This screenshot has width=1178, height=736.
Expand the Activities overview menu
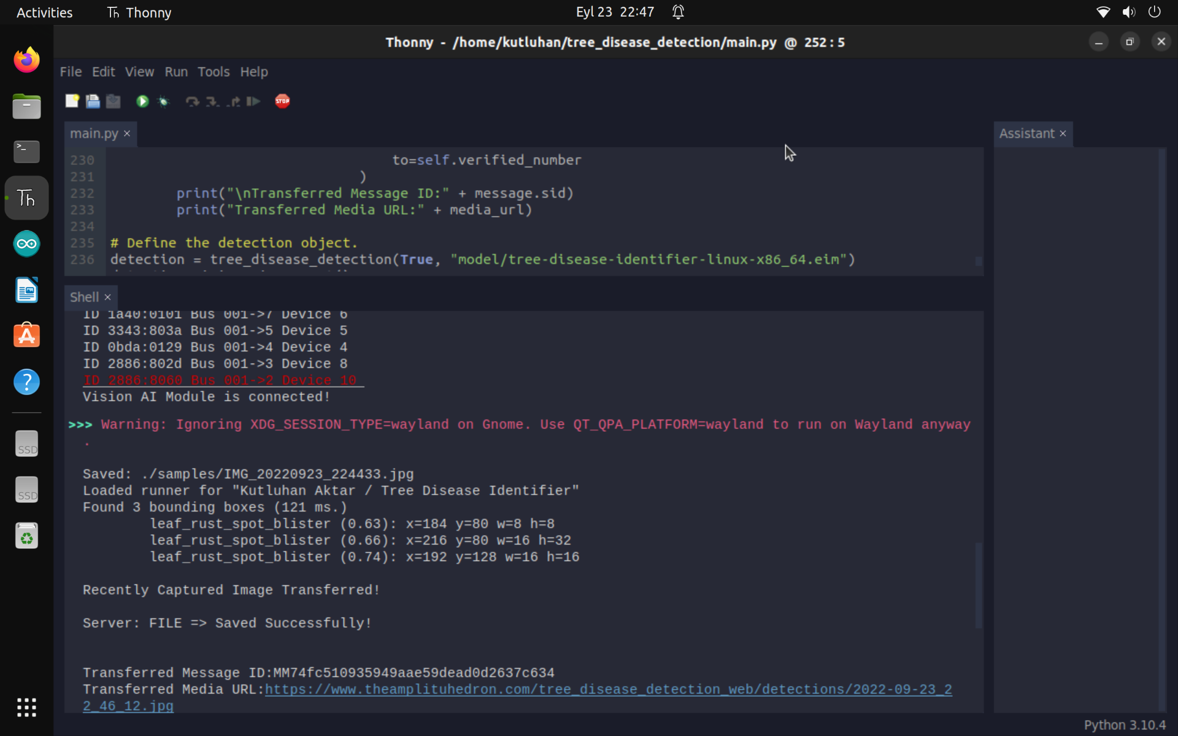44,12
